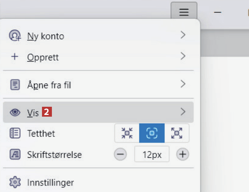Click the Innstillinger gear icon
Image resolution: width=249 pixels, height=192 pixels.
(x=15, y=182)
